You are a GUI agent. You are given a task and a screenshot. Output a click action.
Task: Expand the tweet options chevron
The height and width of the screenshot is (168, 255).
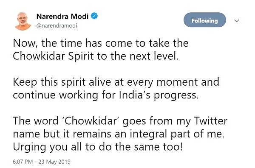pos(237,21)
